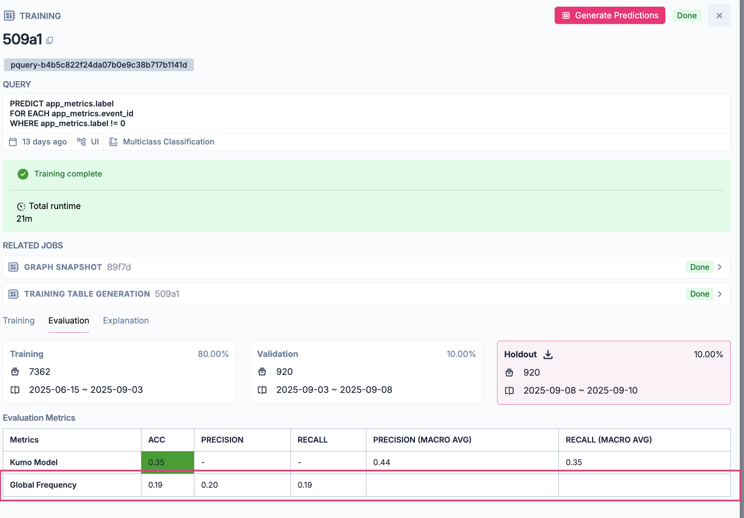Click the Graph Snapshot job icon
Image resolution: width=744 pixels, height=518 pixels.
click(x=13, y=267)
